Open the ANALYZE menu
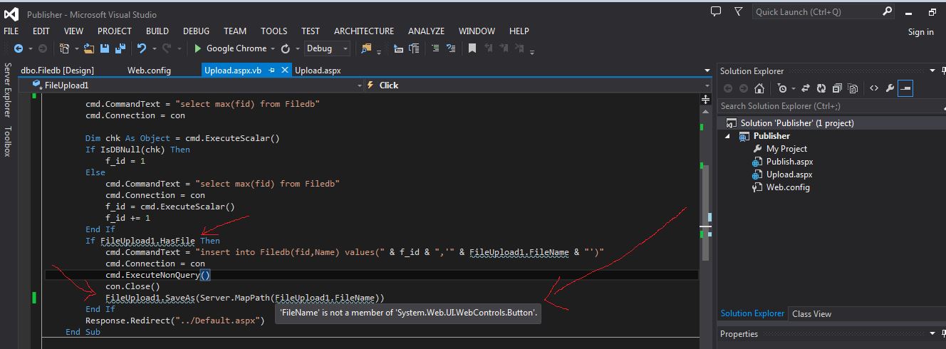The image size is (946, 349). (x=426, y=31)
